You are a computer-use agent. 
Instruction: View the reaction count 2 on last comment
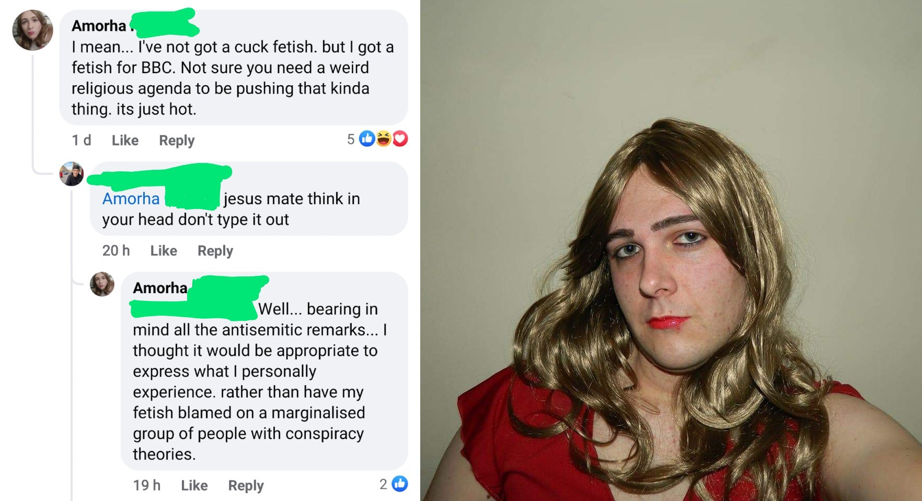[x=383, y=484]
